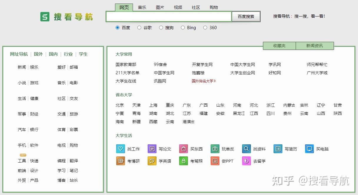Open the 软件 category in sidebar
This screenshot has width=358, height=195.
[34, 145]
